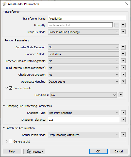Open the Presets menu button
Screen dimensions: 131x157
coord(34,151)
